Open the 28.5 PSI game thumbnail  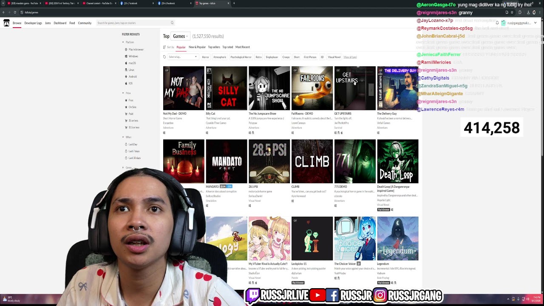269,161
